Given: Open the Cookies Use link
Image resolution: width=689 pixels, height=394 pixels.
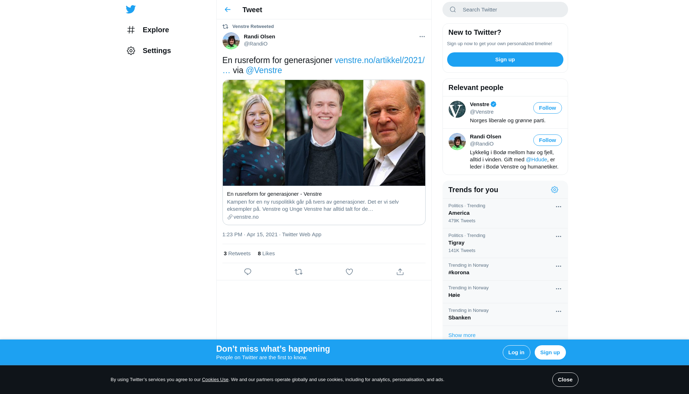Looking at the screenshot, I should click(x=215, y=380).
